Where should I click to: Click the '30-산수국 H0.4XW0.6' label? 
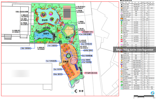pyautogui.click(x=84, y=47)
